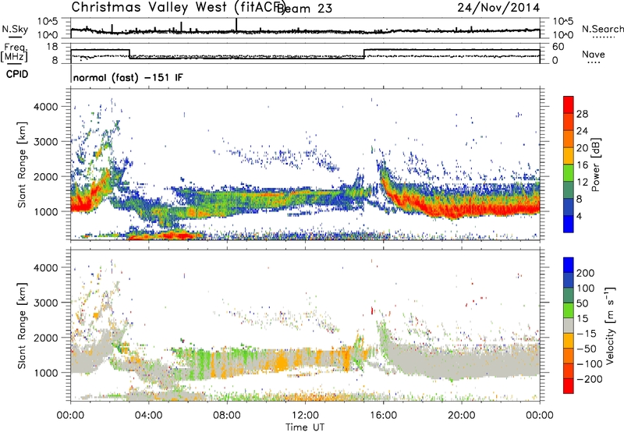Image resolution: width=624 pixels, height=432 pixels.
Task: Click the 'Nave' legend label
Action: pyautogui.click(x=593, y=55)
